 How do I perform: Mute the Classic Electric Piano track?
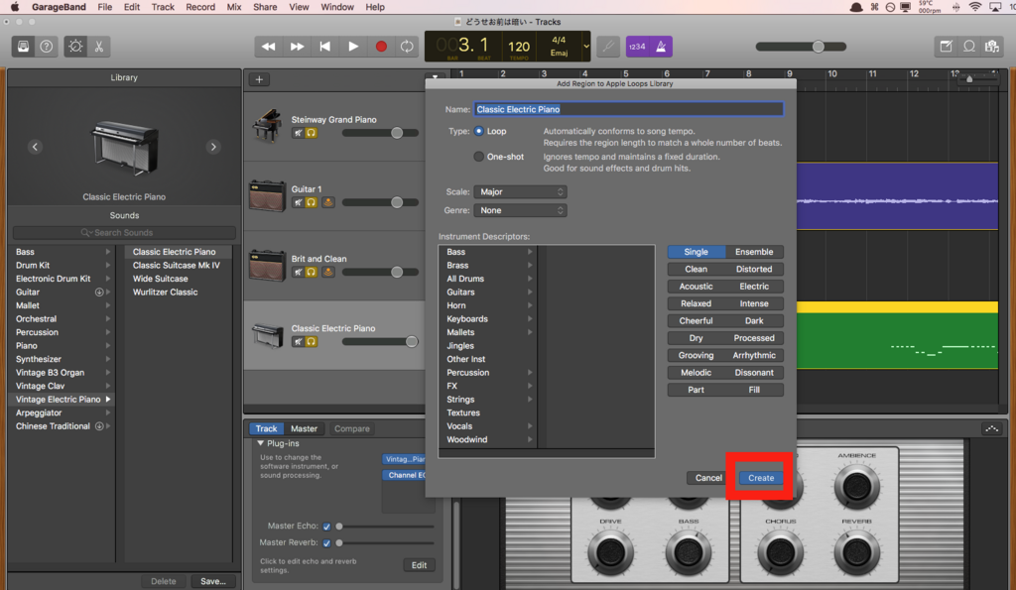(298, 341)
